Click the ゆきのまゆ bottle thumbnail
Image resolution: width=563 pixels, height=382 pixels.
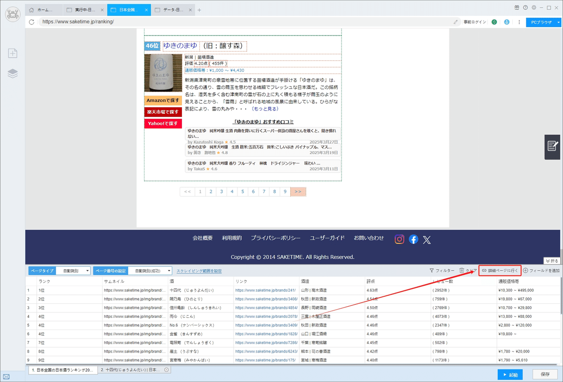click(x=163, y=73)
